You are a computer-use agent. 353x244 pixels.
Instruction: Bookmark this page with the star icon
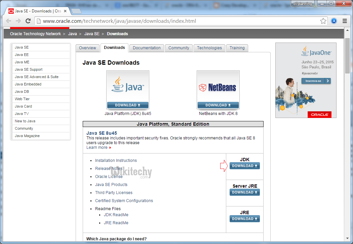323,21
